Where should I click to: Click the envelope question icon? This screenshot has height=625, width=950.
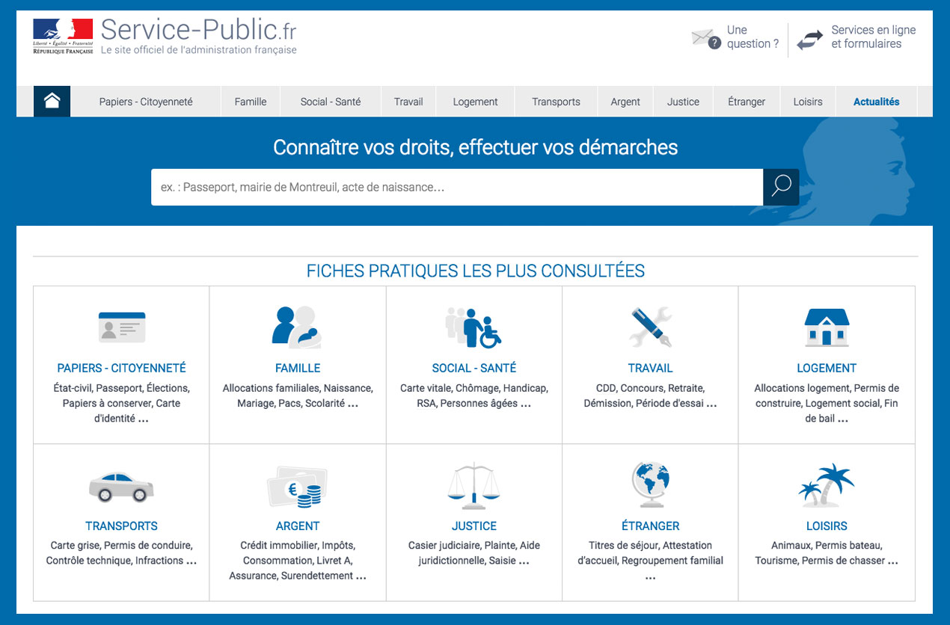click(x=705, y=38)
